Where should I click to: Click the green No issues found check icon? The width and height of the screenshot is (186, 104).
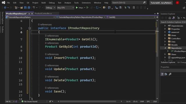coord(22,101)
